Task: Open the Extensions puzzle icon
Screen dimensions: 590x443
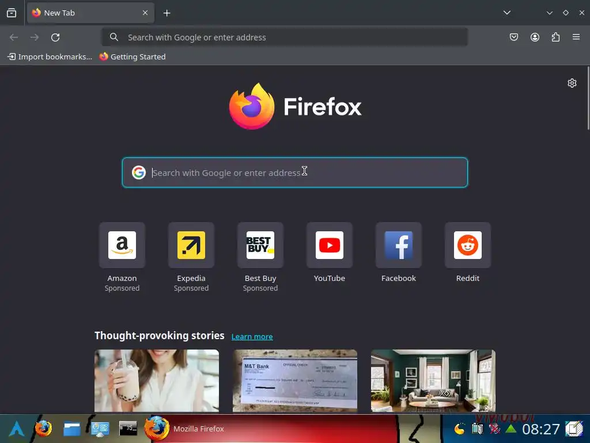Action: (x=555, y=37)
